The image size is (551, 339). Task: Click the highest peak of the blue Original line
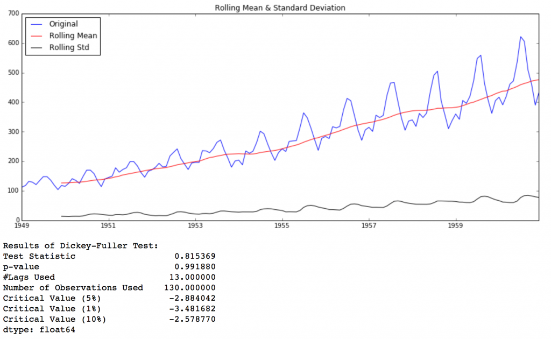tap(520, 37)
